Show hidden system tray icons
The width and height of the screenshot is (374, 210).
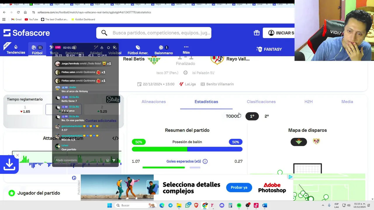coord(323,205)
